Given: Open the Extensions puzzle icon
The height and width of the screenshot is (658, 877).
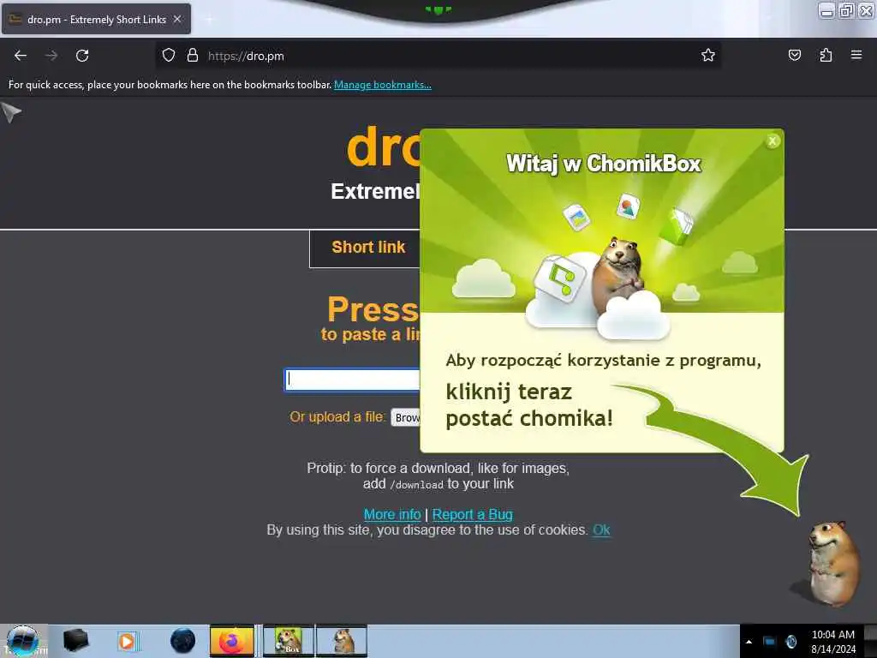Looking at the screenshot, I should 826,55.
